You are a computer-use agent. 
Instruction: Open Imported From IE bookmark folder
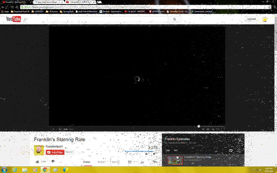point(20,11)
